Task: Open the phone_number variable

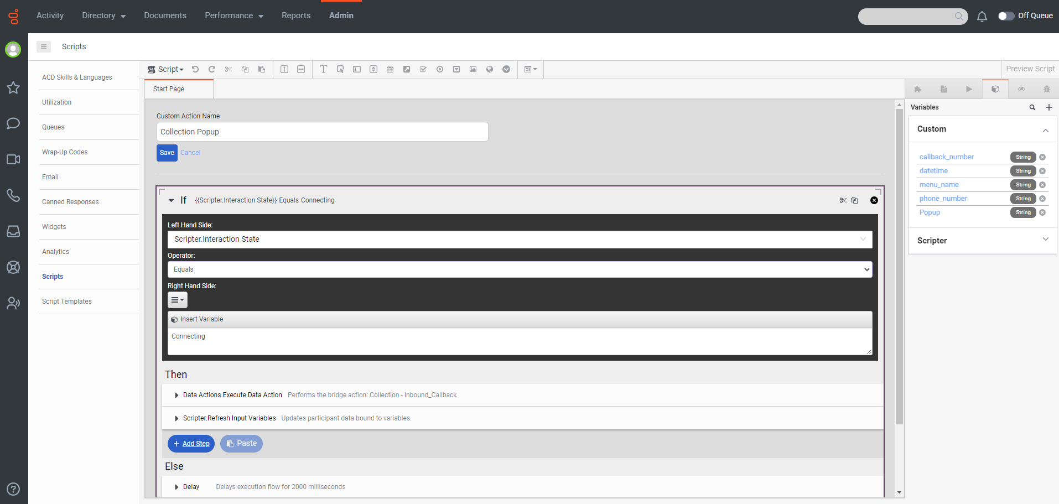Action: (943, 199)
